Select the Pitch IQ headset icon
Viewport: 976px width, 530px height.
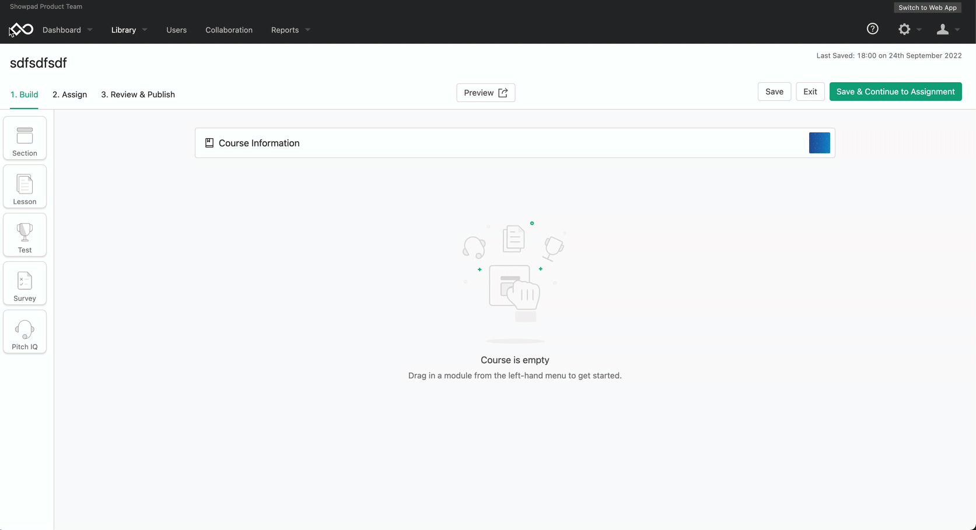(x=25, y=331)
